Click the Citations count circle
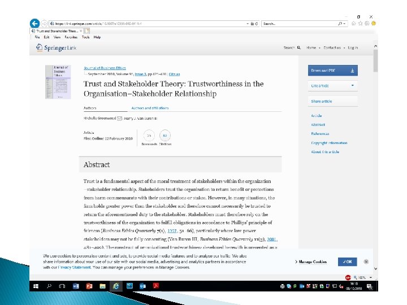The width and height of the screenshot is (407, 305). coord(165,136)
